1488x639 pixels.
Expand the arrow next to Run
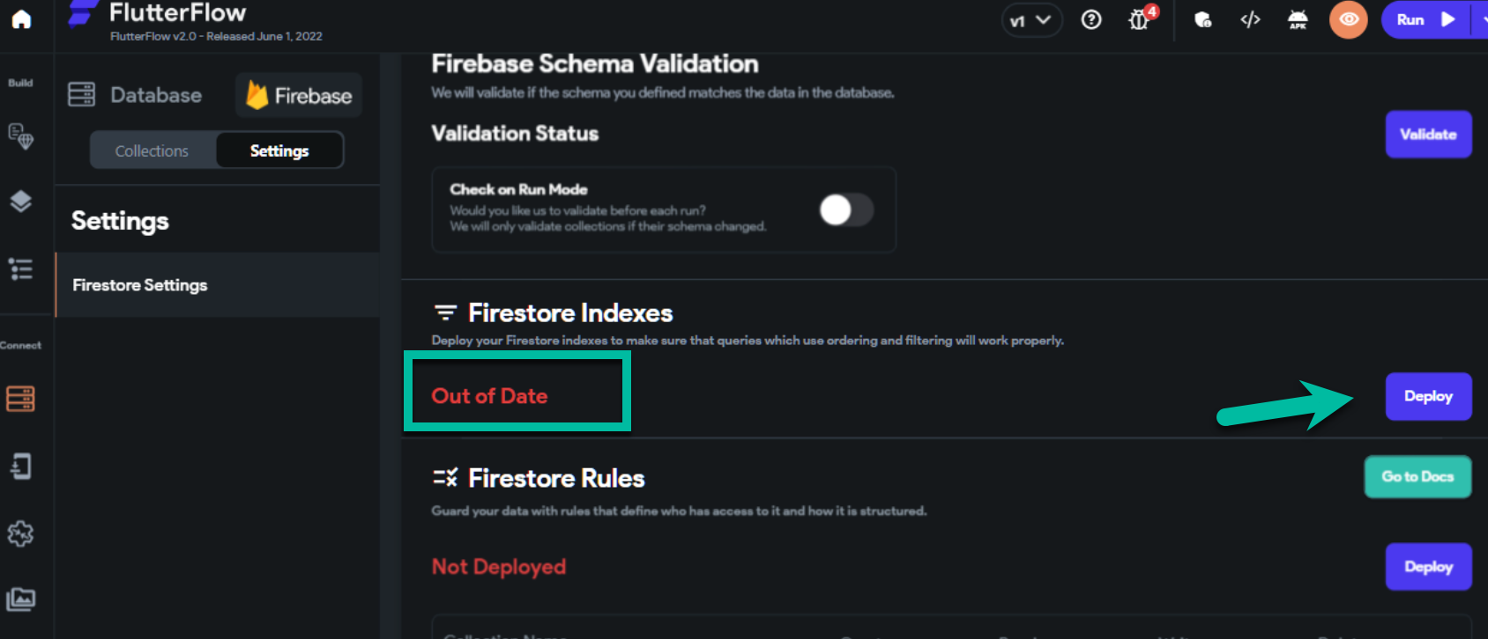click(1480, 19)
